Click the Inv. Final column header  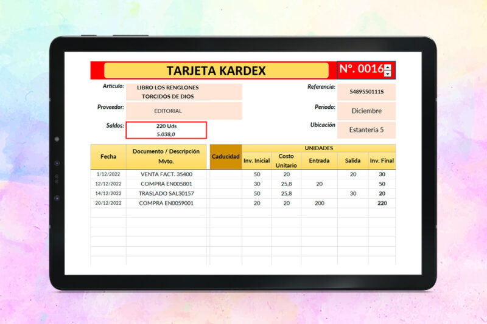[382, 160]
